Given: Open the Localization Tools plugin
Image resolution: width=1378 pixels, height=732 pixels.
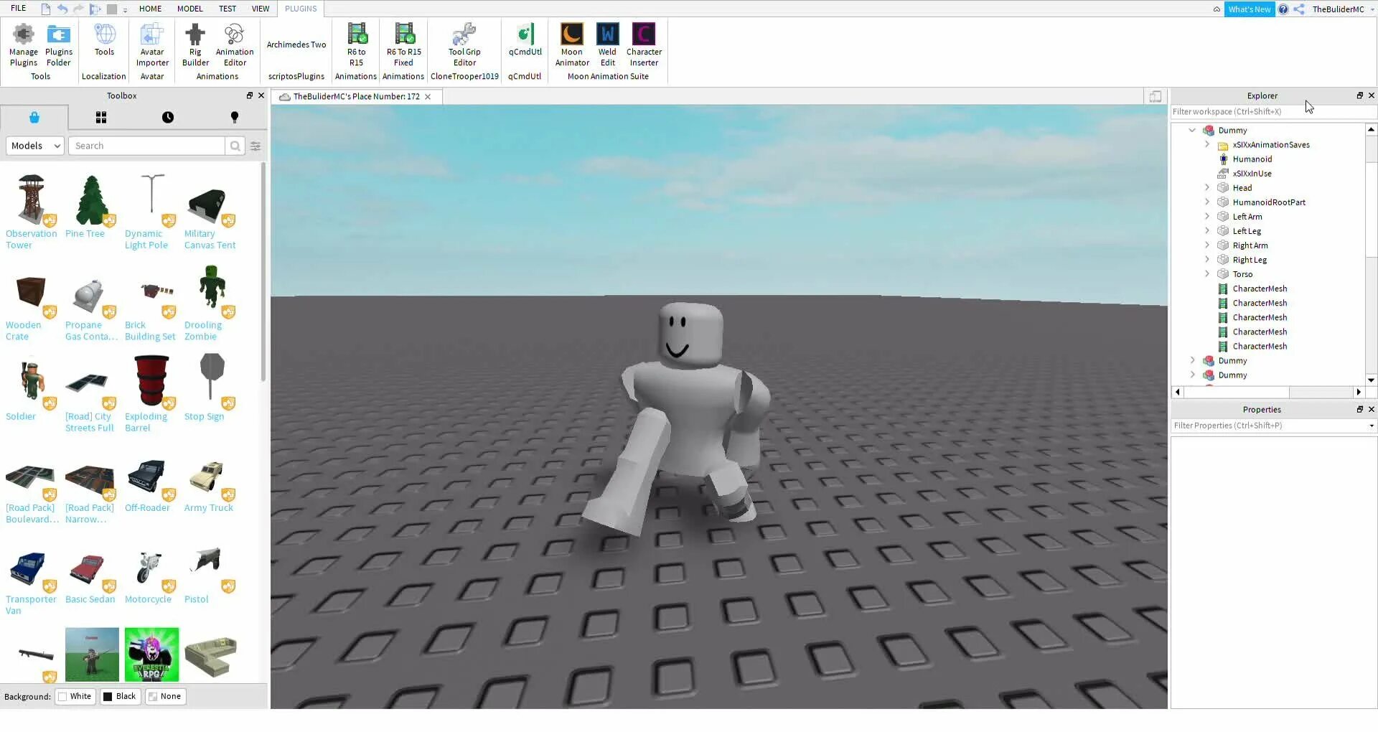Looking at the screenshot, I should pos(104,40).
